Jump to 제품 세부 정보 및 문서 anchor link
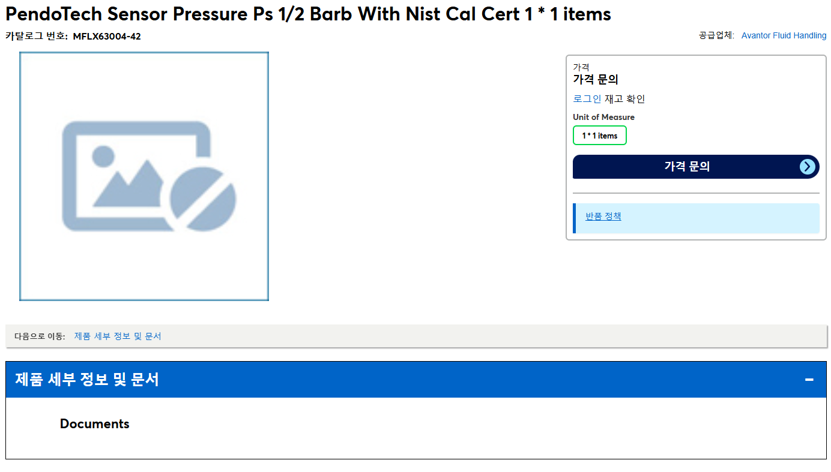The width and height of the screenshot is (831, 472). tap(118, 336)
